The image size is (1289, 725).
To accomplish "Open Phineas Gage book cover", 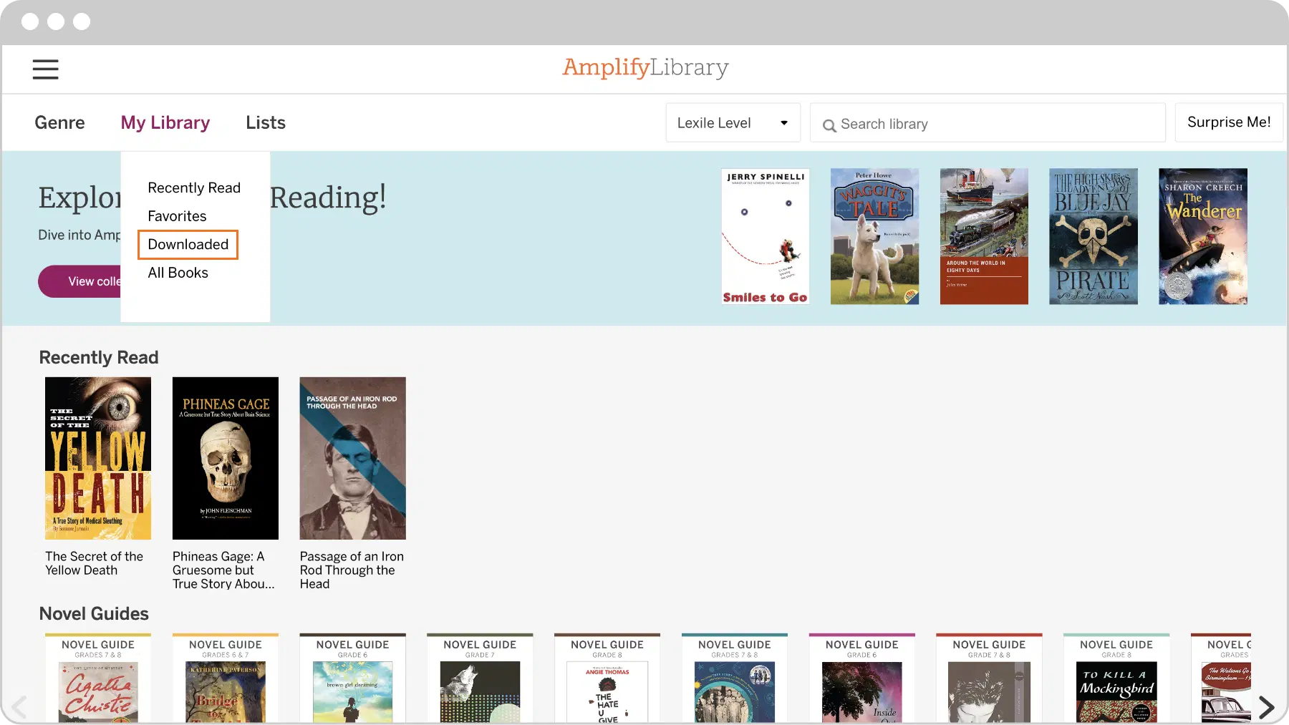I will (226, 458).
